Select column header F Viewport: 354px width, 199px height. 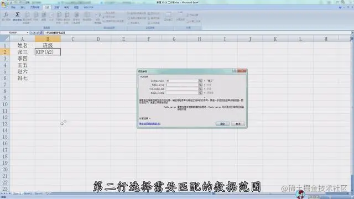pyautogui.click(x=149, y=39)
